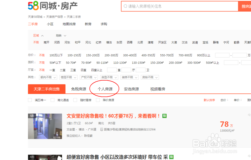Select price range 100万以下
The width and height of the screenshot is (251, 160).
tap(56, 55)
